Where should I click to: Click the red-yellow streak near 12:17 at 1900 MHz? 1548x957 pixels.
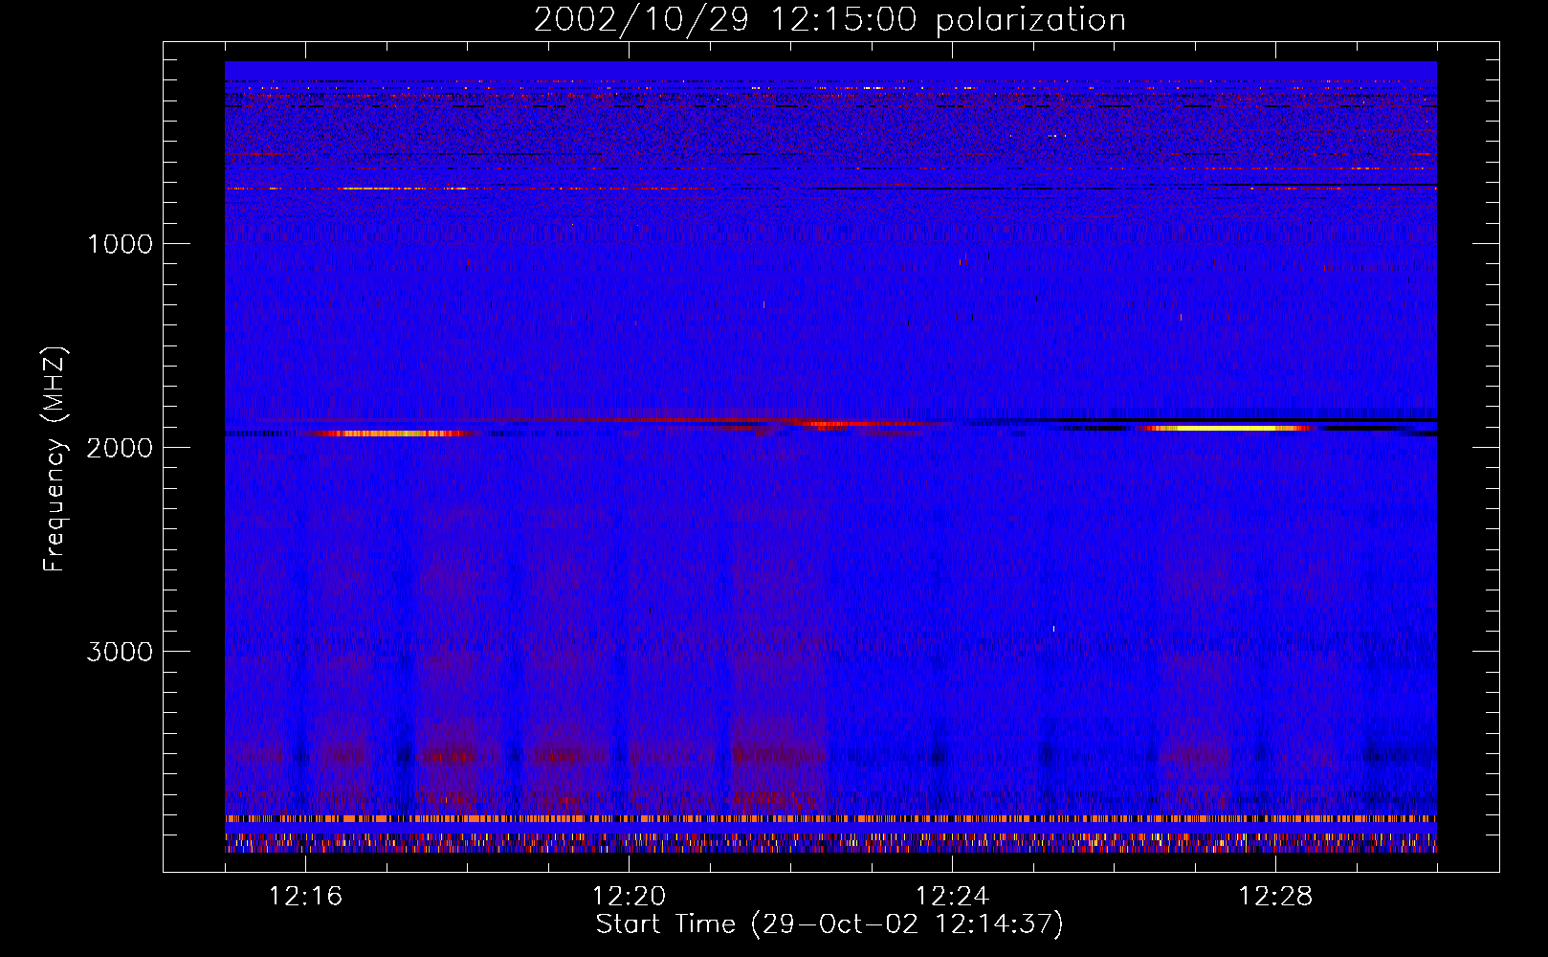(x=392, y=433)
